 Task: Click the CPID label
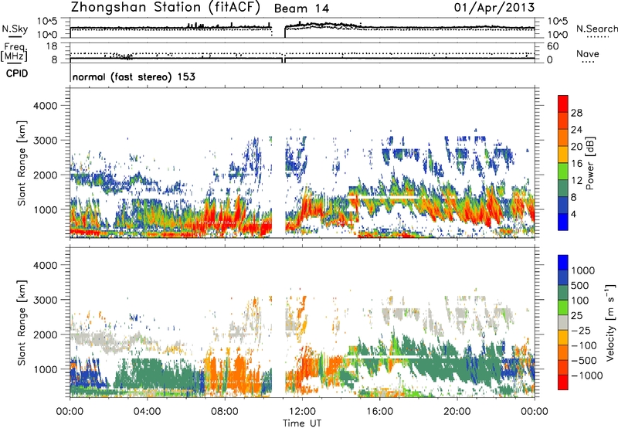pyautogui.click(x=17, y=73)
